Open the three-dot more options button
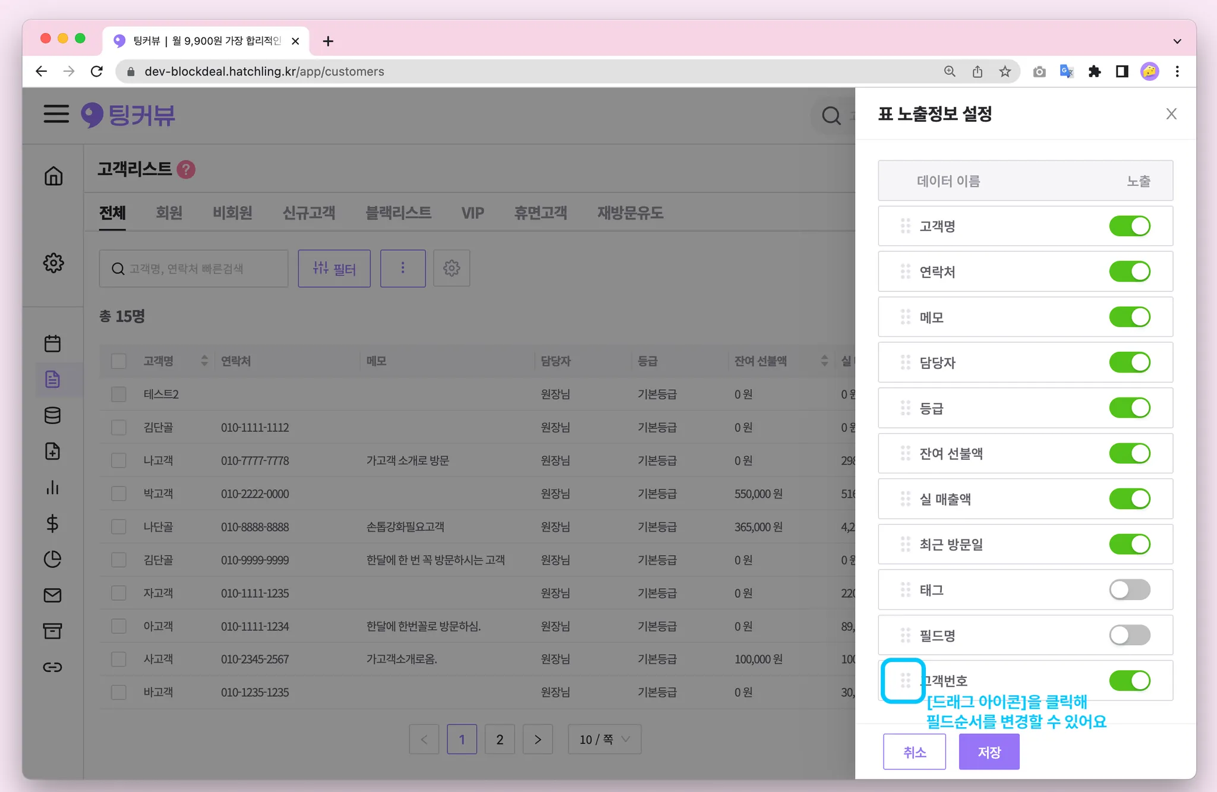 pyautogui.click(x=403, y=268)
